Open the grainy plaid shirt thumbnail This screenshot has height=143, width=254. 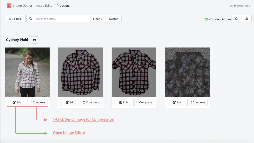click(x=187, y=72)
